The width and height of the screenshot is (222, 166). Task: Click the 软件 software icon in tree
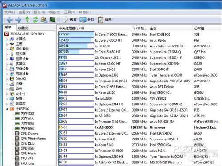tap(12, 89)
